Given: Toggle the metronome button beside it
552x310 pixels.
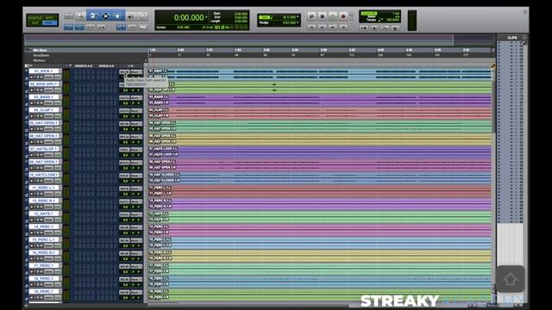Looking at the screenshot, I should click(x=374, y=28).
